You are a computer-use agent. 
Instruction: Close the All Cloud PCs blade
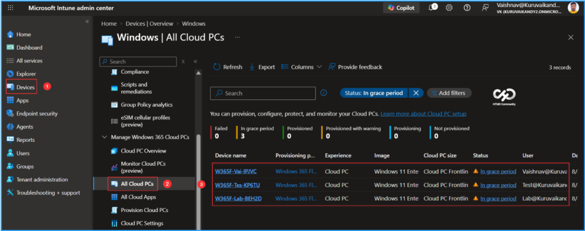pos(571,37)
